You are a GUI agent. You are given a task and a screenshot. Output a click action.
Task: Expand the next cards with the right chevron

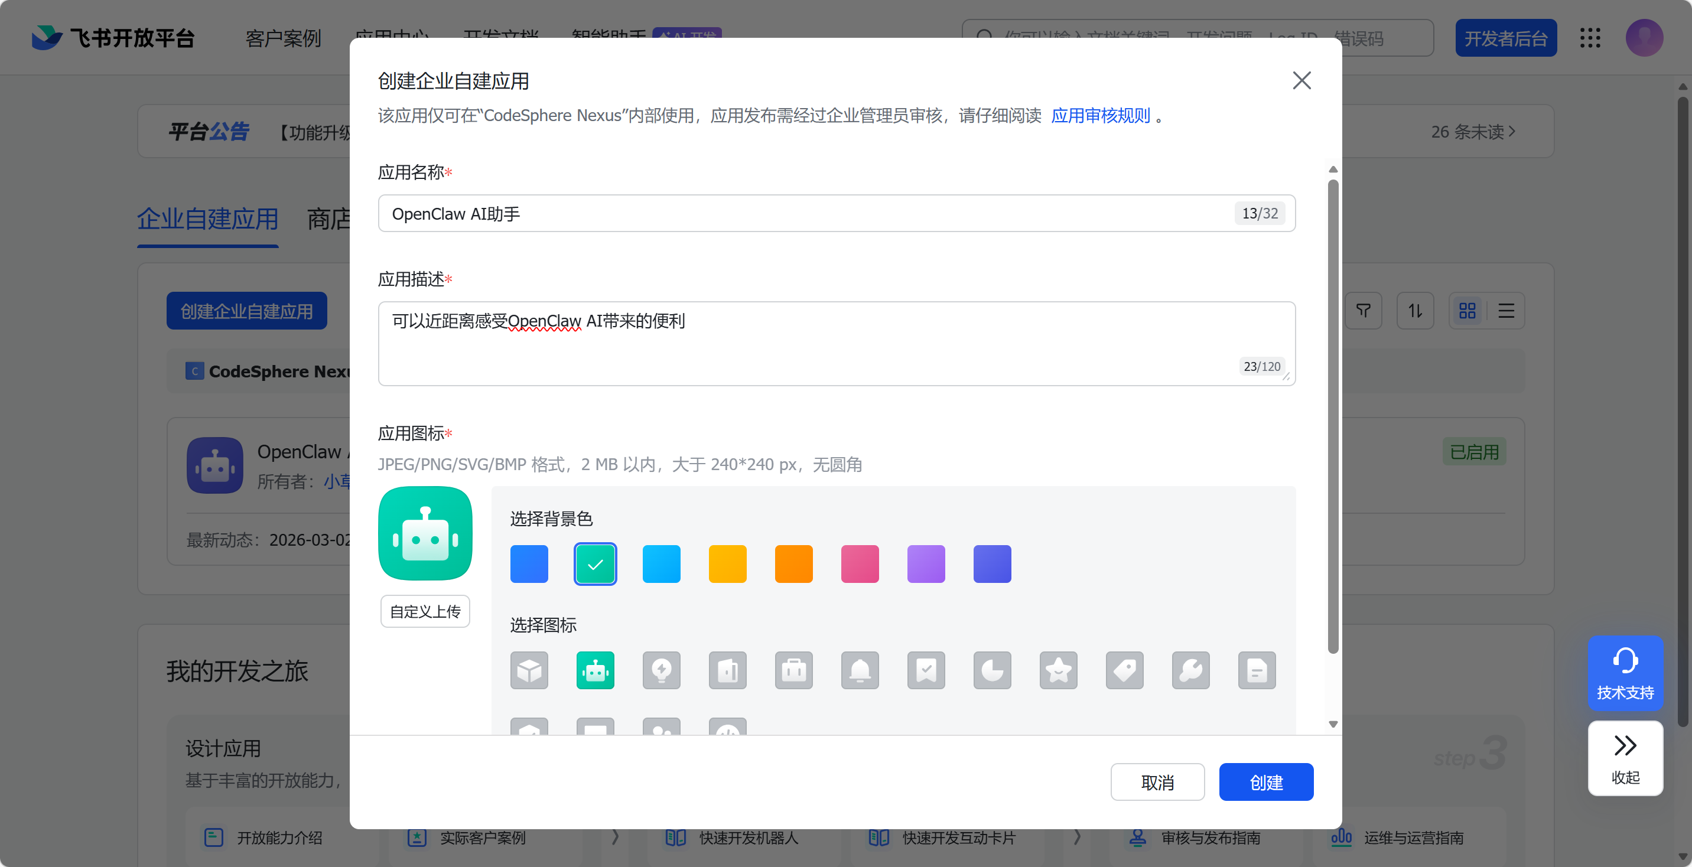[616, 837]
